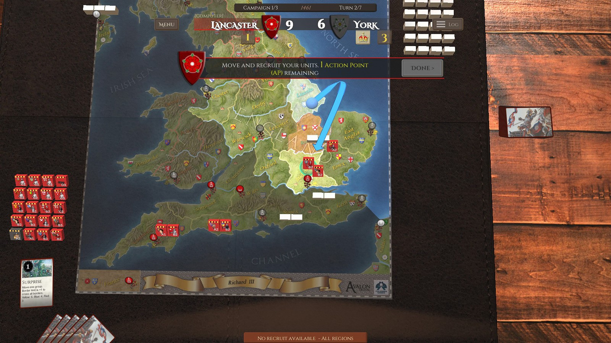The width and height of the screenshot is (611, 343).
Task: Click the Essex region label
Action: pyautogui.click(x=339, y=166)
